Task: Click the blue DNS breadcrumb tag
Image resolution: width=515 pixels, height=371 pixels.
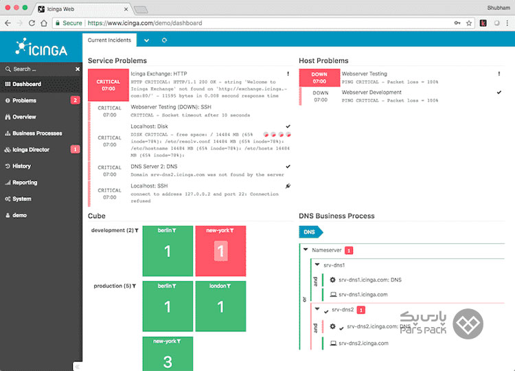Action: pos(310,232)
